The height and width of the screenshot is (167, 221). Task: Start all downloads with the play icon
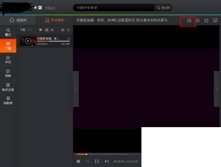[41, 30]
